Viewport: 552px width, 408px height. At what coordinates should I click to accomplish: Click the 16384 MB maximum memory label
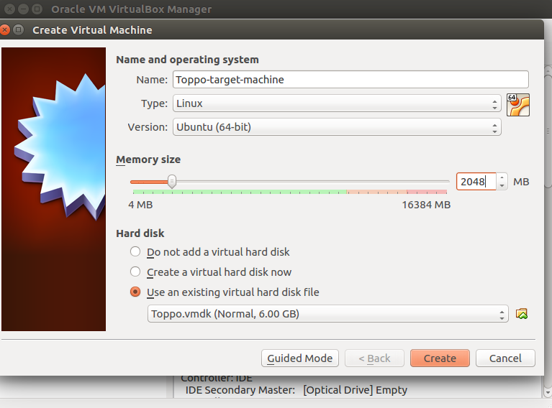[426, 205]
